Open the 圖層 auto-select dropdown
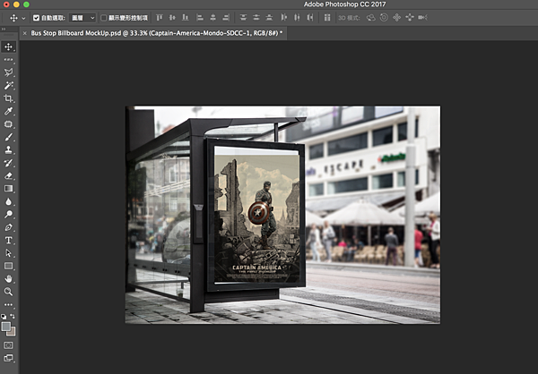This screenshot has height=374, width=538. click(x=82, y=17)
